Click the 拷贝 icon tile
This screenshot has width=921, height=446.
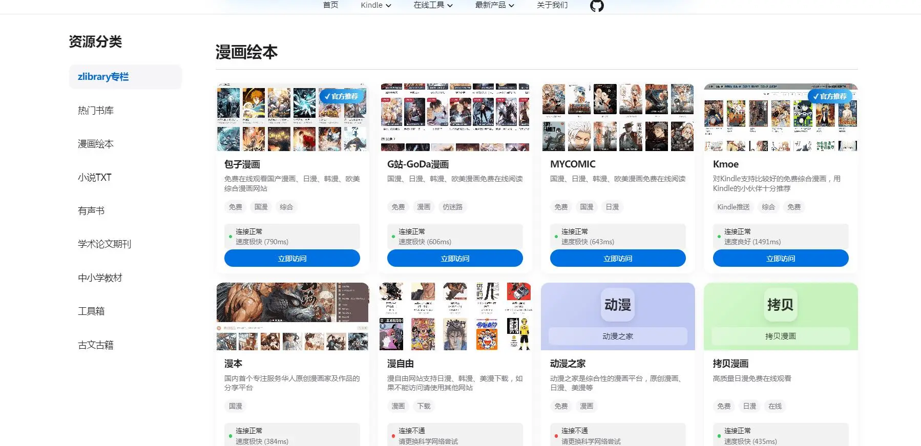780,305
